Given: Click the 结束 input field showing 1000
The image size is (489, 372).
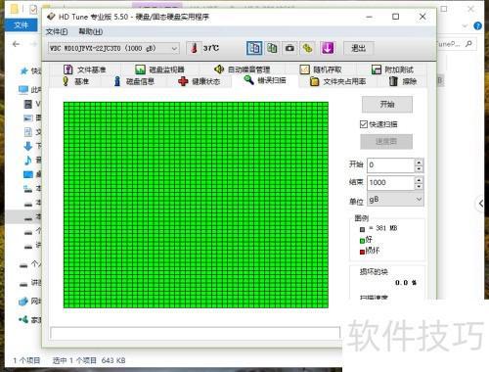Looking at the screenshot, I should pyautogui.click(x=390, y=183).
